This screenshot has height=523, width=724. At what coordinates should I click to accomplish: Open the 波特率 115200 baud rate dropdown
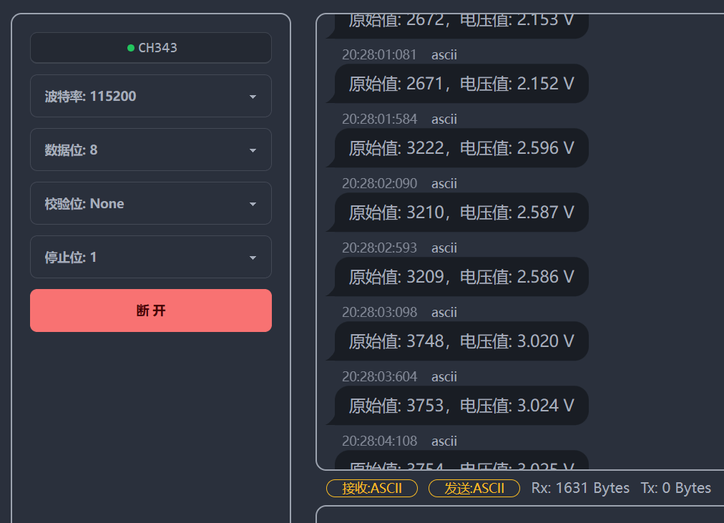151,96
